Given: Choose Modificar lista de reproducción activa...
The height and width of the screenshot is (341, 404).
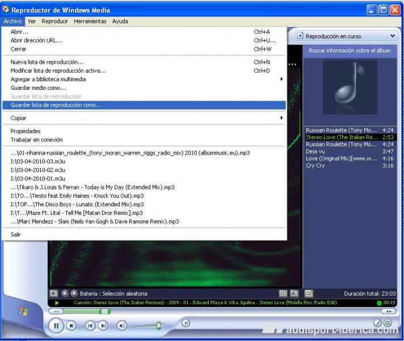Looking at the screenshot, I should click(144, 70).
